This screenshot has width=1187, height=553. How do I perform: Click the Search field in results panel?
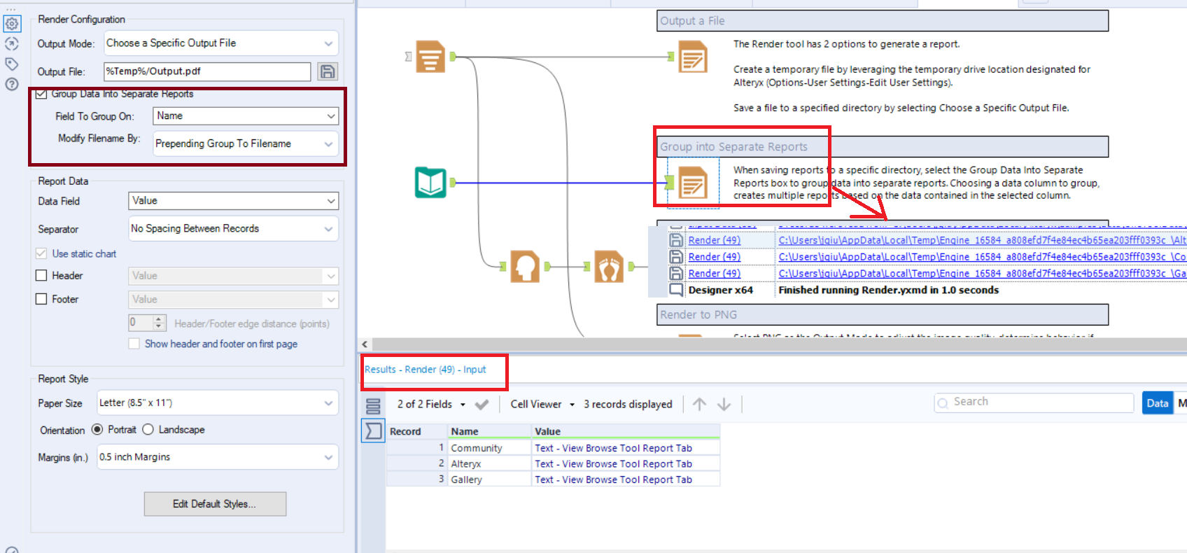[x=1034, y=402]
